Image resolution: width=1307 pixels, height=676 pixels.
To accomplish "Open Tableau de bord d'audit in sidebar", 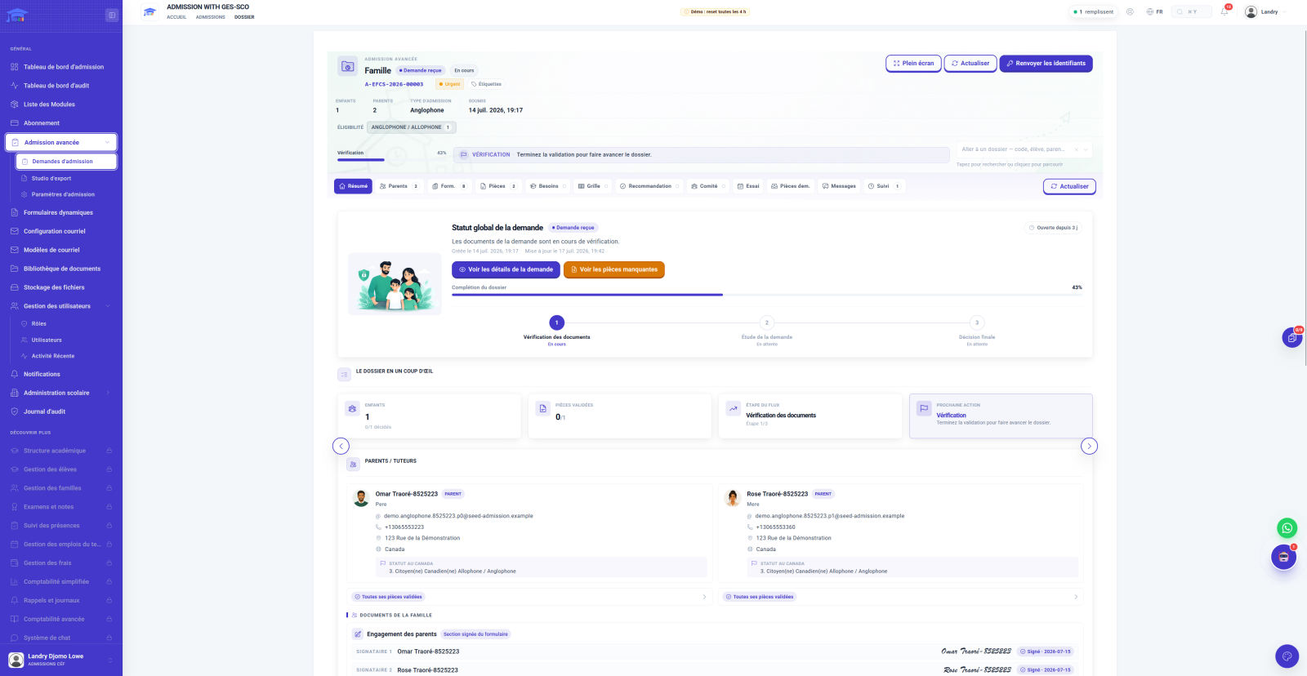I will pyautogui.click(x=61, y=86).
